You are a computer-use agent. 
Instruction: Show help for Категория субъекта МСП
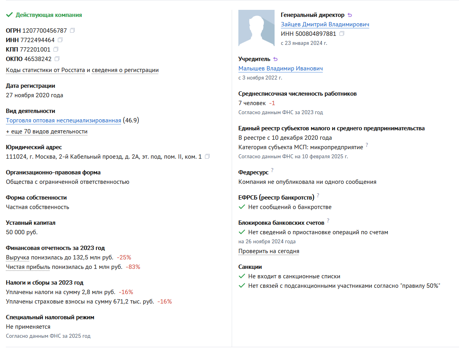tap(367, 145)
